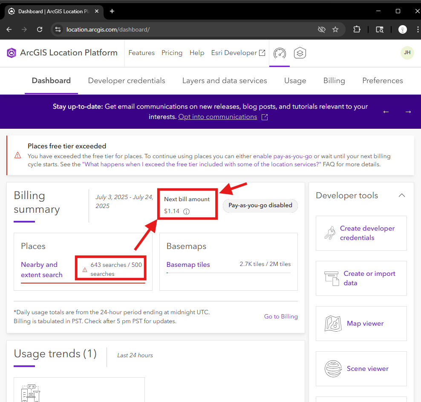Bookmark this page with the star icon
421x402 pixels.
335,29
